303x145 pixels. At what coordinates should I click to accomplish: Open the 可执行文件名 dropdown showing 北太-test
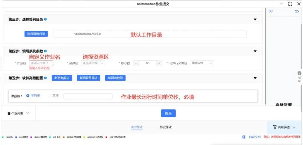201,63
